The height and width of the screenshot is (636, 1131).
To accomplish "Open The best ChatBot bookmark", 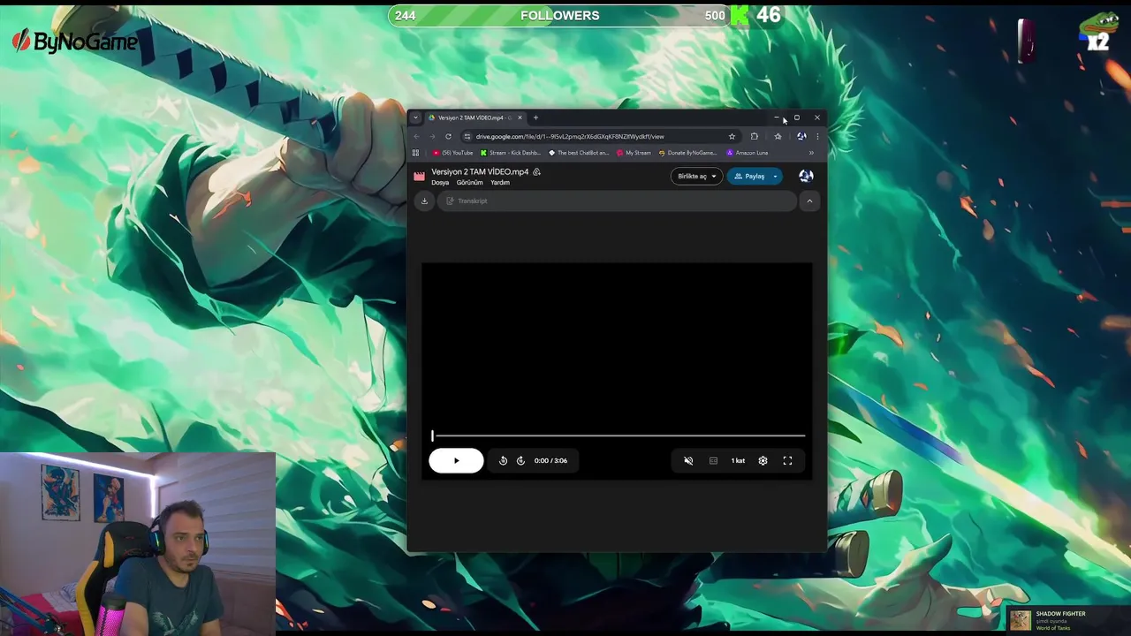I will point(579,153).
